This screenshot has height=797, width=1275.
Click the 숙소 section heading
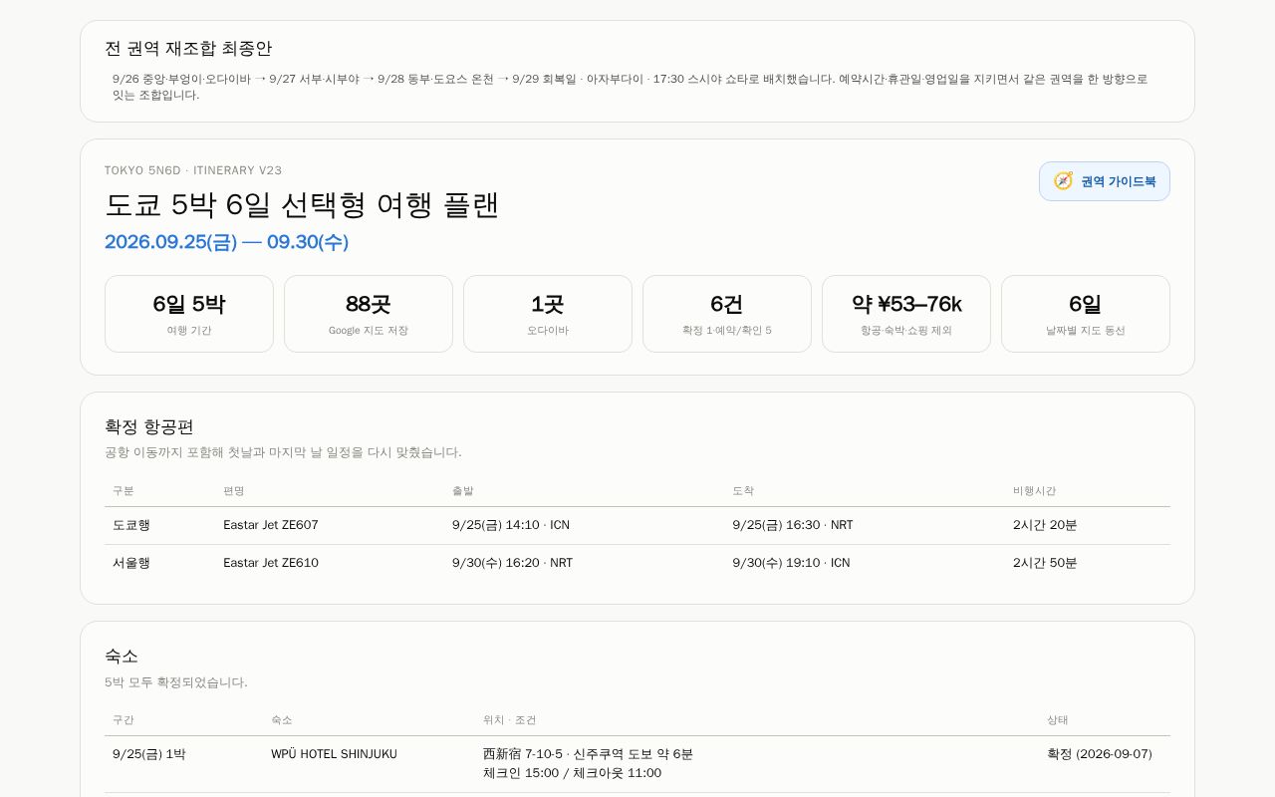pos(122,656)
